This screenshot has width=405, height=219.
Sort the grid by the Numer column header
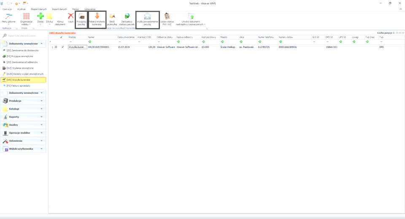point(101,37)
